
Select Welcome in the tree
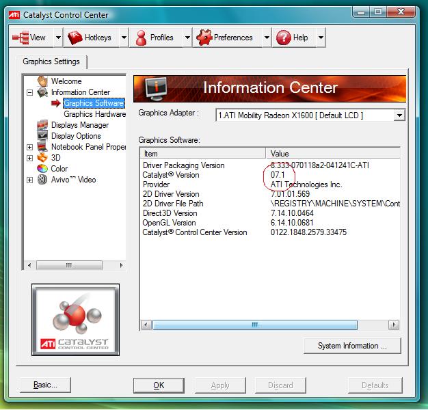pos(66,81)
